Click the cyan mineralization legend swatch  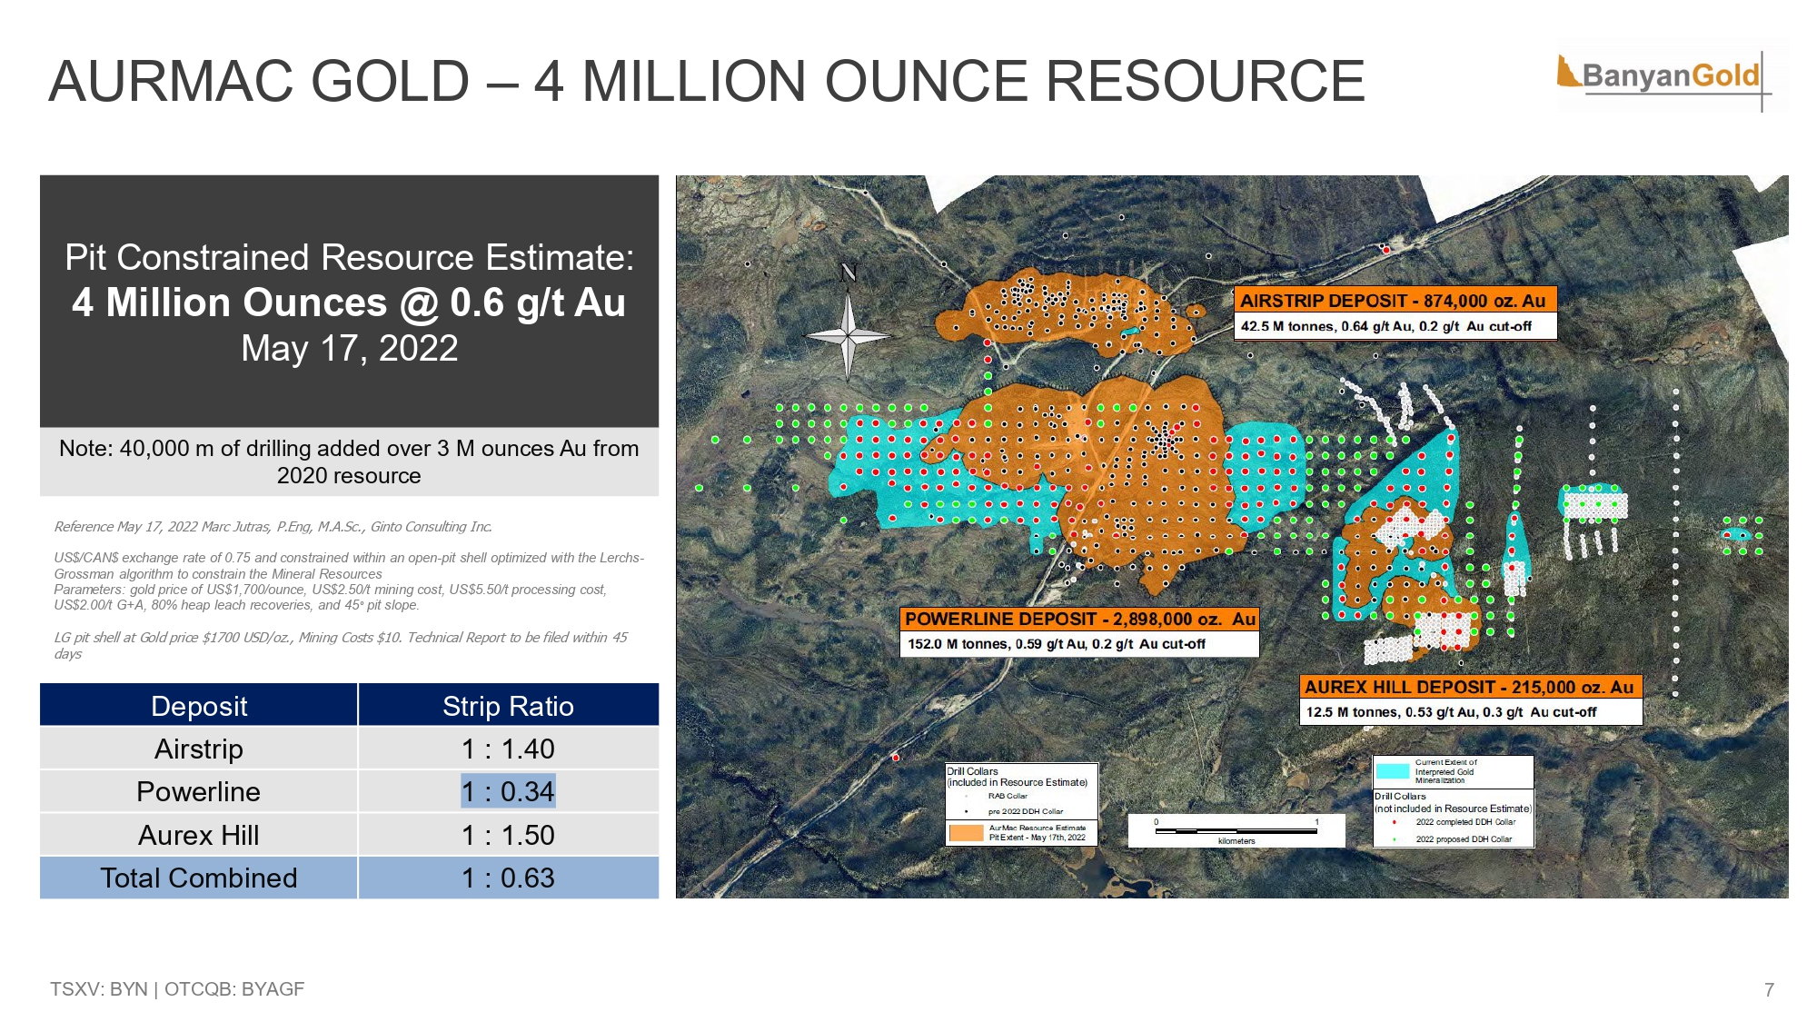pyautogui.click(x=1393, y=772)
